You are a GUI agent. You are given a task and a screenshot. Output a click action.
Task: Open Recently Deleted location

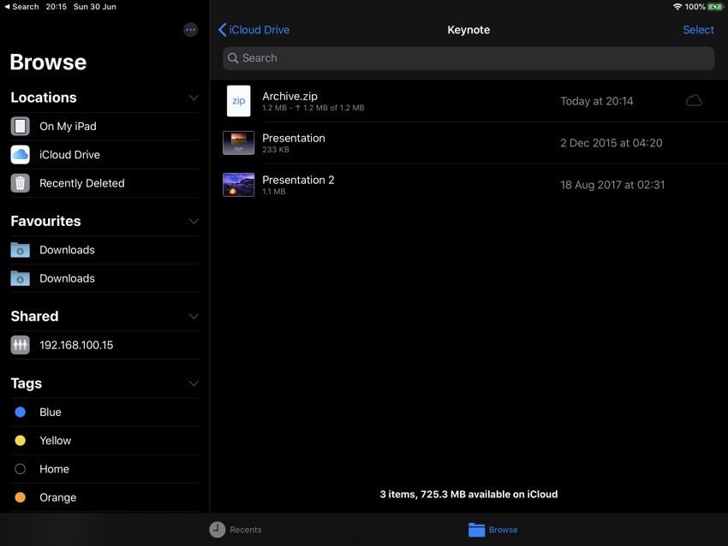pos(104,183)
